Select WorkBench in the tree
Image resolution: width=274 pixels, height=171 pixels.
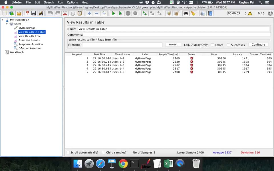(x=17, y=52)
